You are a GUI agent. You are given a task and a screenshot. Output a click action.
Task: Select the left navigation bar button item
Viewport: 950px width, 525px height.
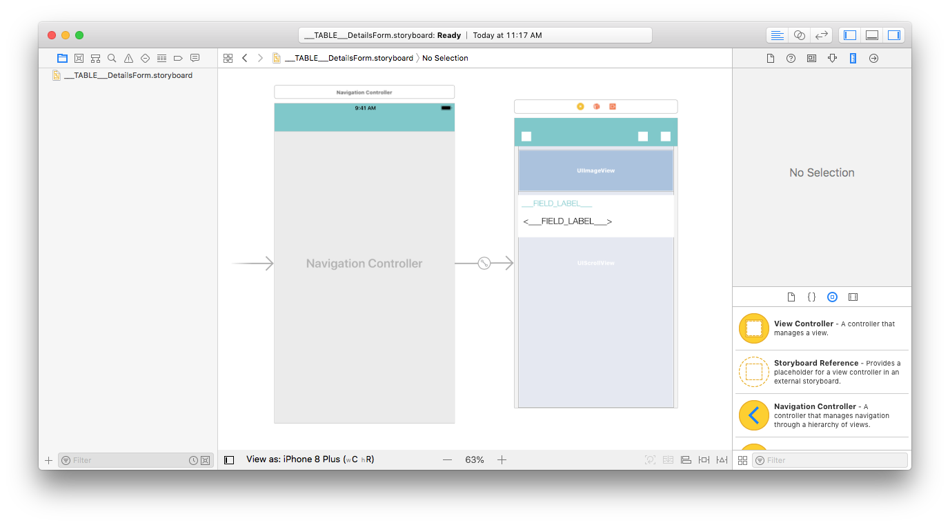point(526,136)
